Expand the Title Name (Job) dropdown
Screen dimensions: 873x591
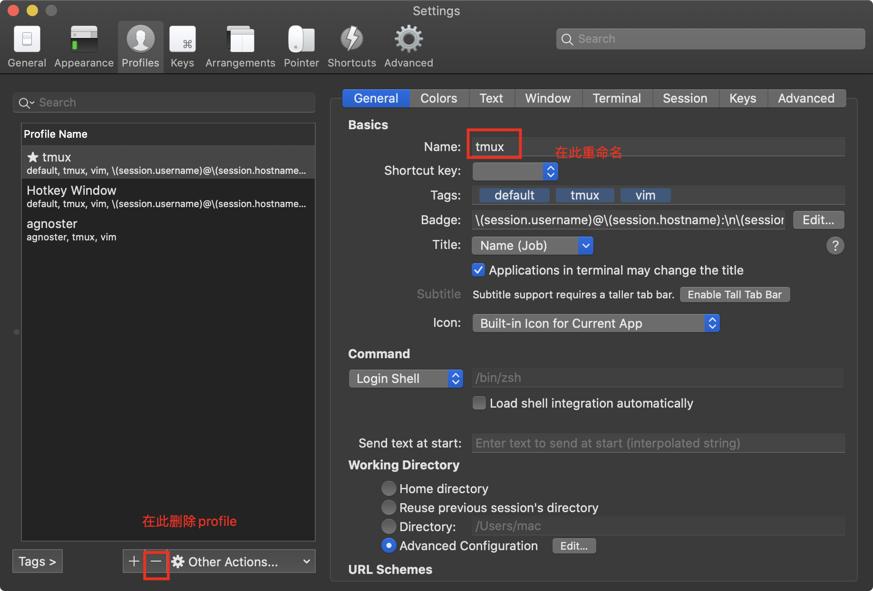pyautogui.click(x=532, y=246)
